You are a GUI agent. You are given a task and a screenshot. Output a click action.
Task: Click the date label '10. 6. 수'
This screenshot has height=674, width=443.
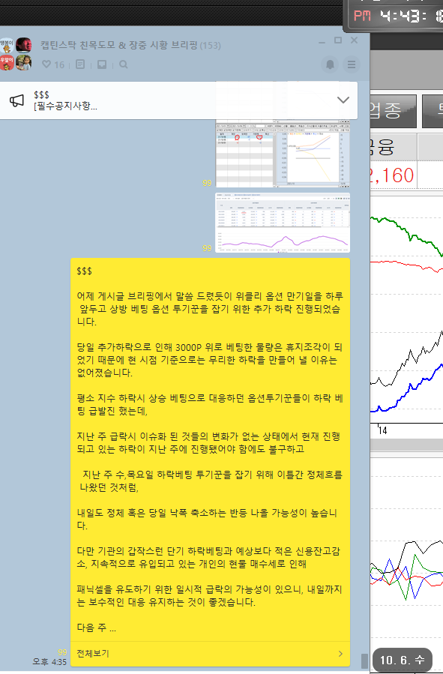(x=403, y=660)
